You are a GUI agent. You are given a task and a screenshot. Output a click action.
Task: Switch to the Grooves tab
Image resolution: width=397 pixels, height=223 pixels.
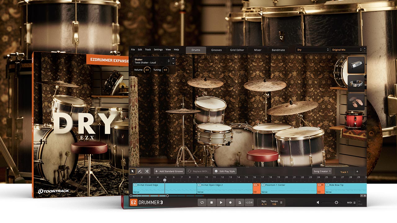(216, 50)
